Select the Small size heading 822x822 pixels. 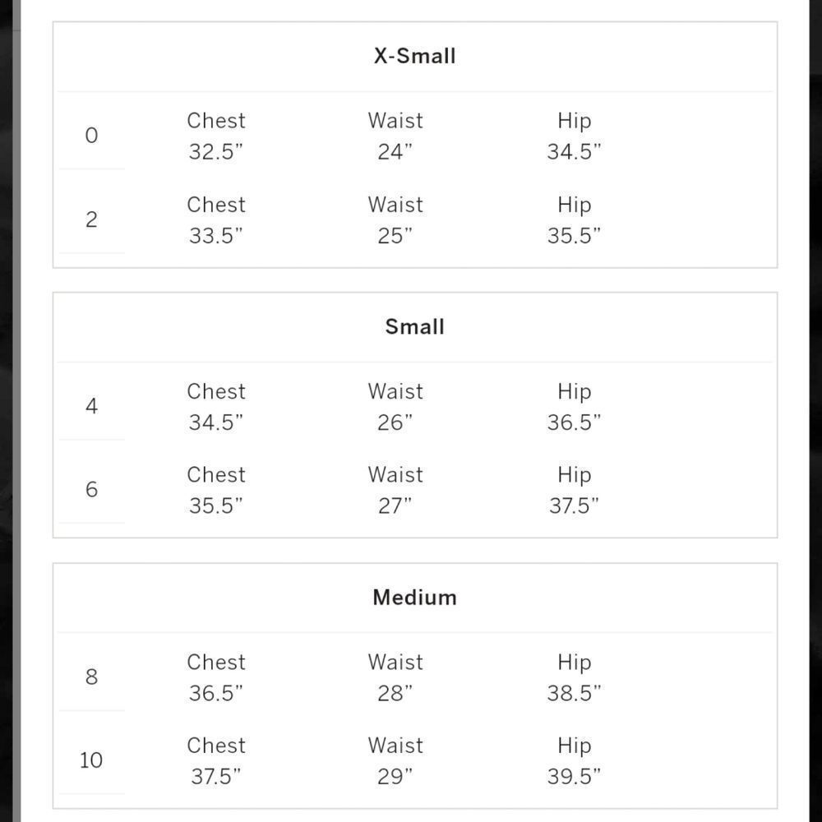point(414,326)
